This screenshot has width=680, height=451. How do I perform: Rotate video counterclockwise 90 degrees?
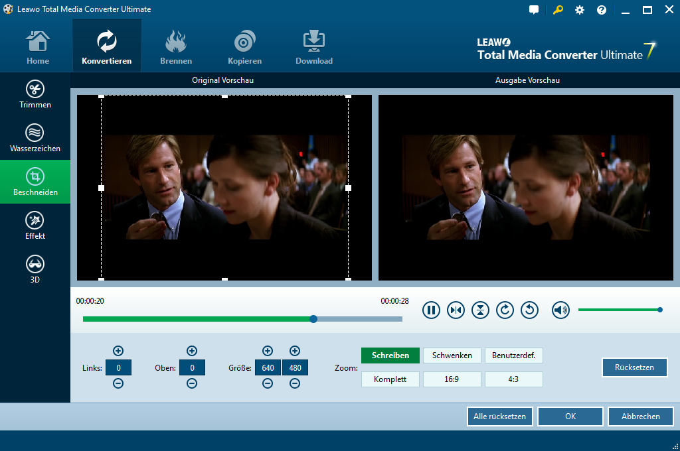pyautogui.click(x=529, y=310)
